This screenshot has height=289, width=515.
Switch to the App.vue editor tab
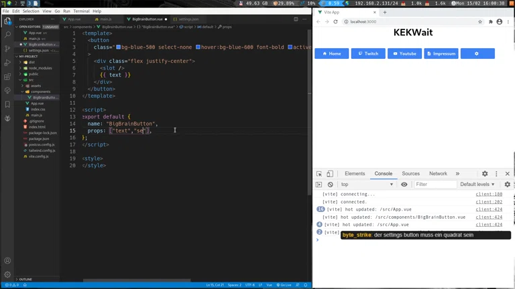tap(74, 19)
